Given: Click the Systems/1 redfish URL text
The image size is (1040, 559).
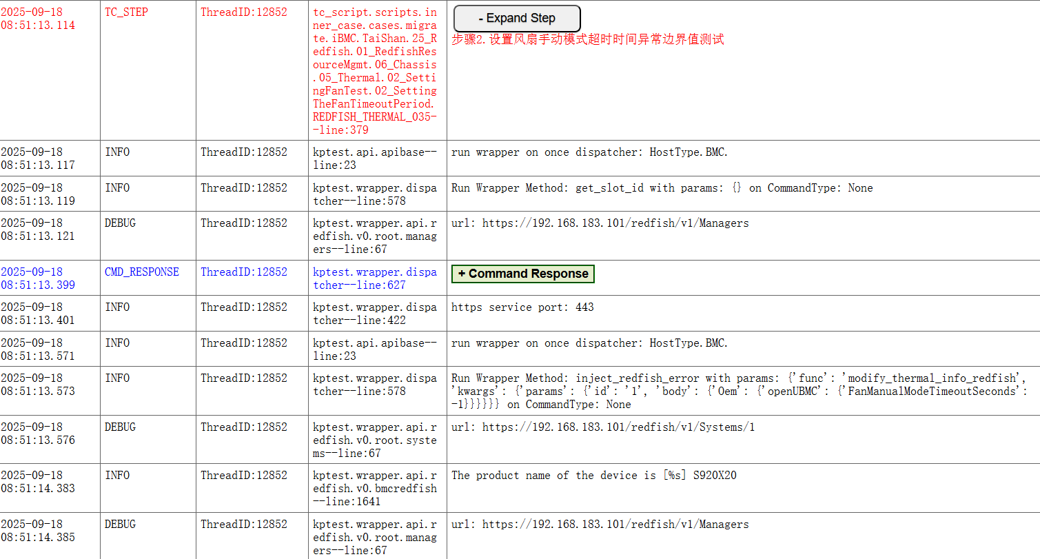Looking at the screenshot, I should point(602,427).
